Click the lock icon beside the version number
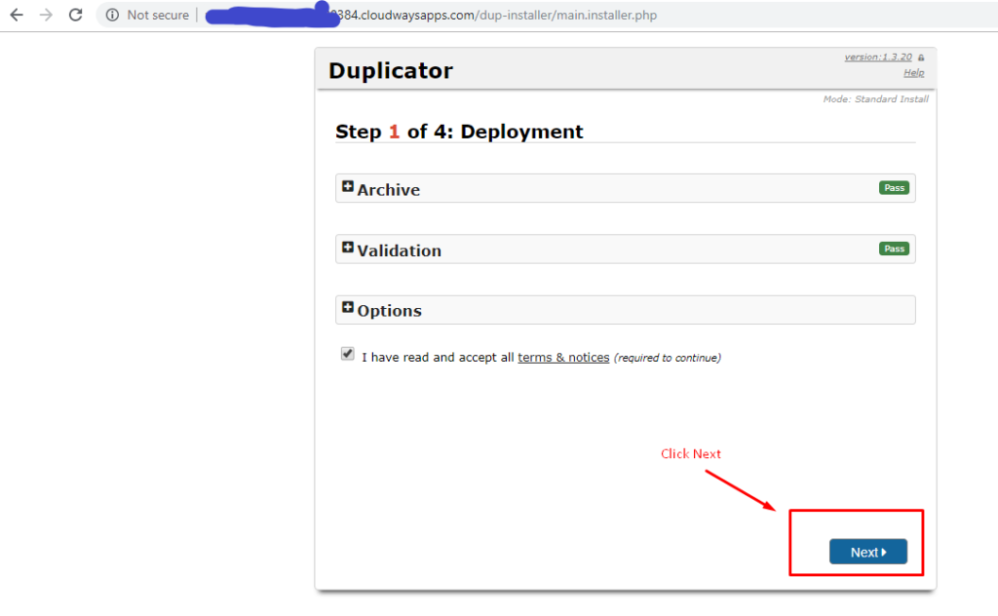Viewport: 998px width, 616px height. (921, 58)
